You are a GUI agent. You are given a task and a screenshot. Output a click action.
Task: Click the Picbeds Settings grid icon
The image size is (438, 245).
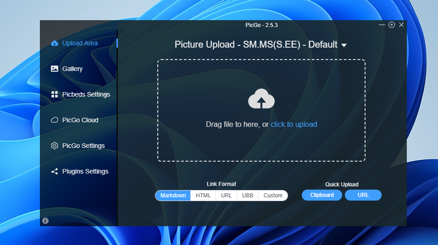tap(55, 94)
